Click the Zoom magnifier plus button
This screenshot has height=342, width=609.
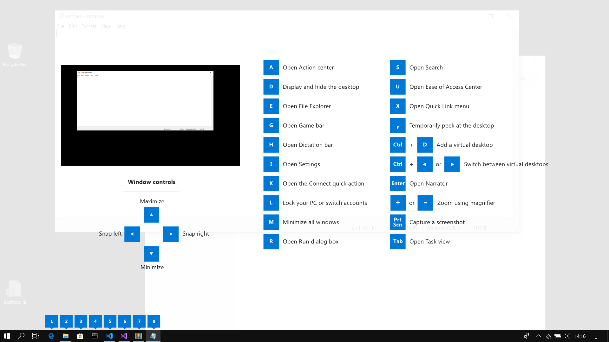coord(397,203)
